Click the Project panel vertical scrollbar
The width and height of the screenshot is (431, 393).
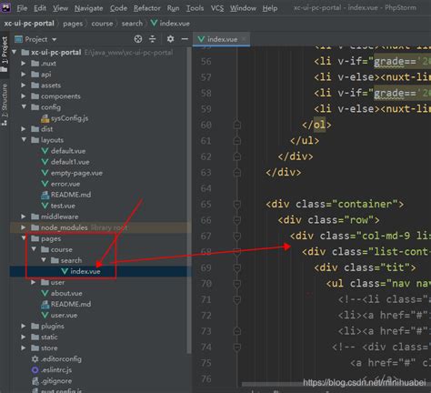189,200
